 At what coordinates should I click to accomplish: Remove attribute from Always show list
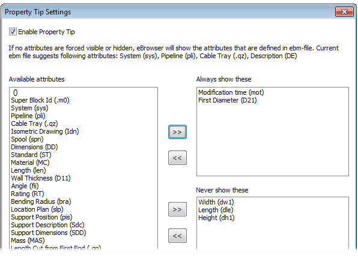[177, 158]
